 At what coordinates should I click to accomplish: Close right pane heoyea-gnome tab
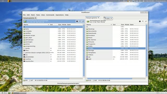98,18
